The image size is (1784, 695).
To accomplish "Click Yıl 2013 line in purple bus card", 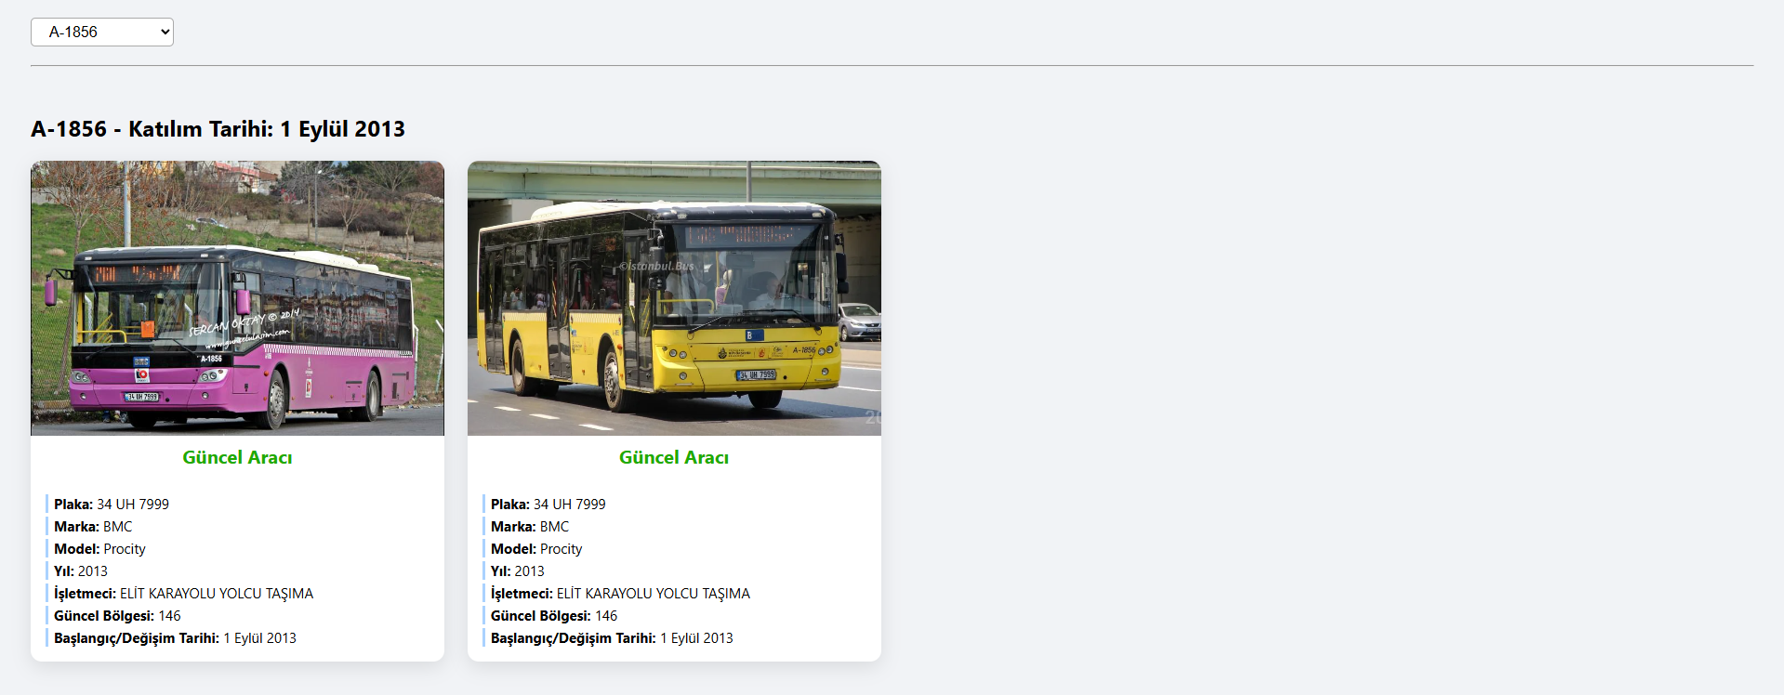I will [81, 571].
